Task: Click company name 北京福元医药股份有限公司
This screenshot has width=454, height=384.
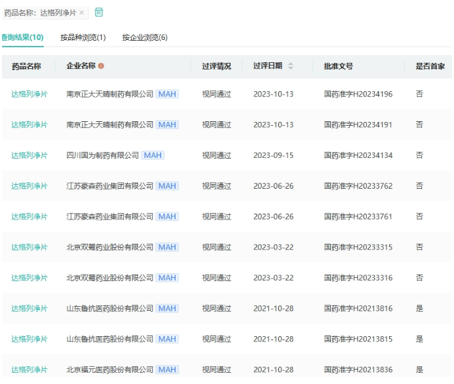Action: 109,370
